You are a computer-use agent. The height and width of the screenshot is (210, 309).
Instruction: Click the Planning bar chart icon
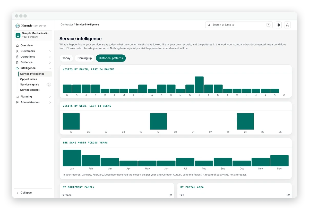pyautogui.click(x=17, y=97)
